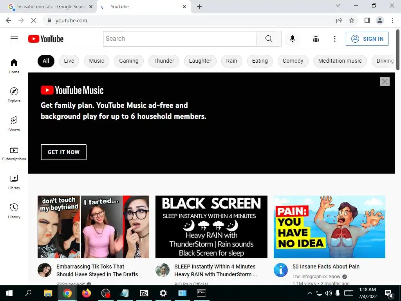Open a new browser tab
The width and height of the screenshot is (401, 301).
(x=199, y=7)
